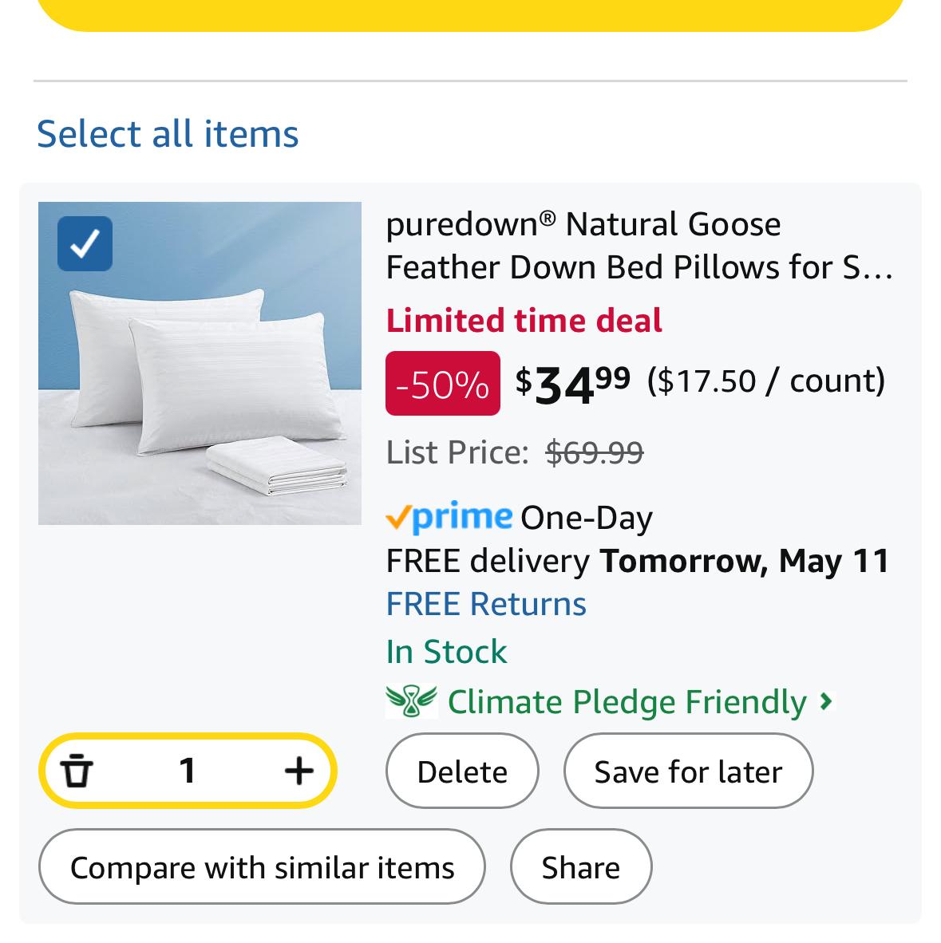Click the Prime checkmark logo
The width and height of the screenshot is (941, 943).
[449, 518]
